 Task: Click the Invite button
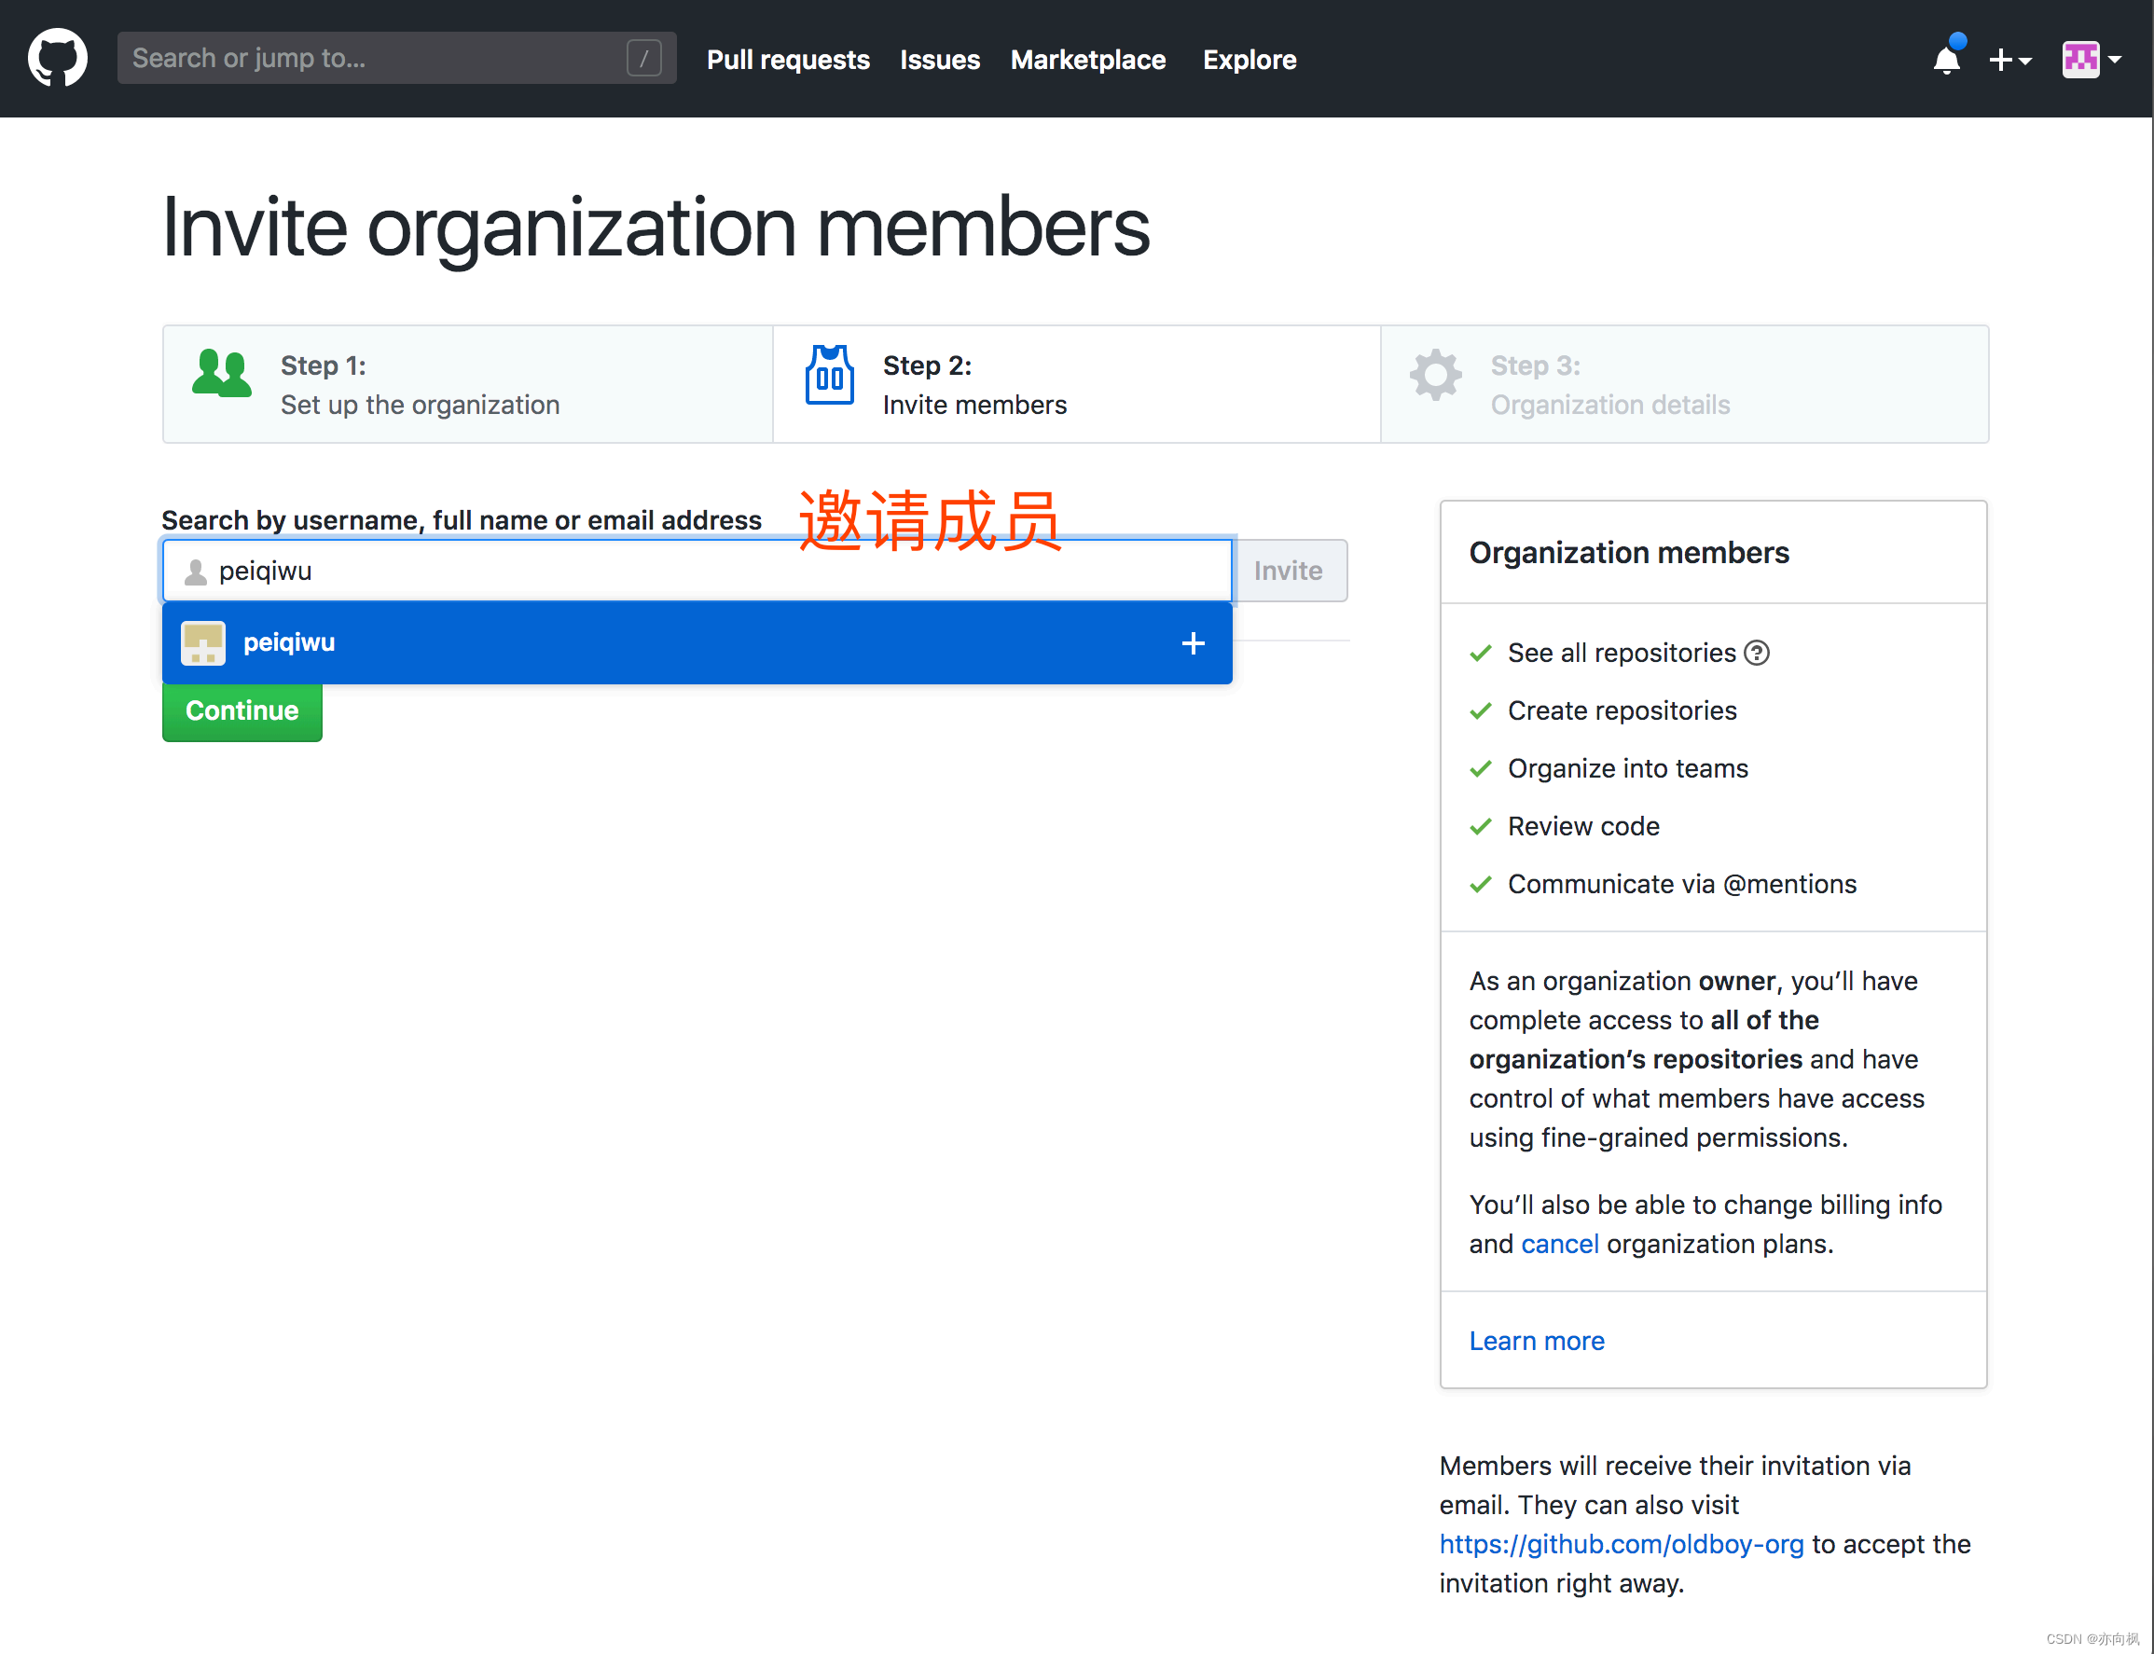[1288, 570]
